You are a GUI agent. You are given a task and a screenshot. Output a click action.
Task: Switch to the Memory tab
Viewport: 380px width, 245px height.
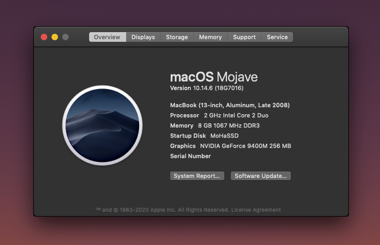pos(210,37)
